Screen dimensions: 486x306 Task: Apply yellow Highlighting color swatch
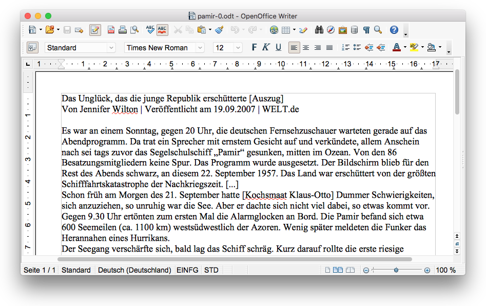[414, 47]
